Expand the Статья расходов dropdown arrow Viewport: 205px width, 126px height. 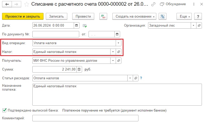[x=130, y=78]
